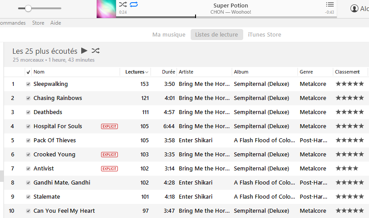Viewport: 369px width, 218px height.
Task: Click the CHON — Woohoo! artist line
Action: coord(230,12)
